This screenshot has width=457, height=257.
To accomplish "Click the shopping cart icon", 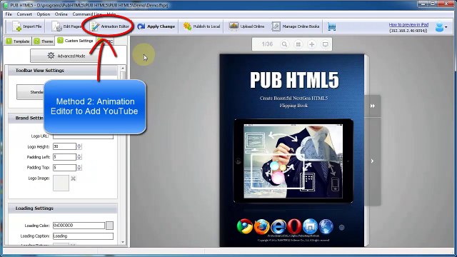I will tap(331, 27).
